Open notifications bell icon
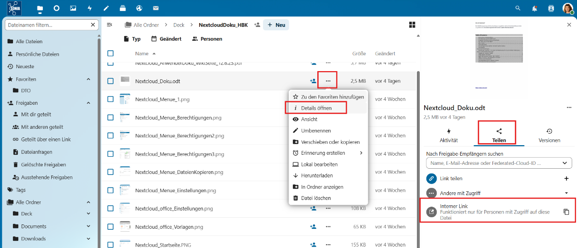The image size is (577, 248). (x=534, y=8)
